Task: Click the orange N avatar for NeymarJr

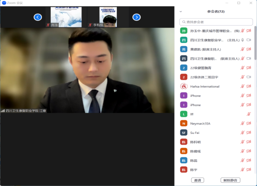Action: [184, 123]
